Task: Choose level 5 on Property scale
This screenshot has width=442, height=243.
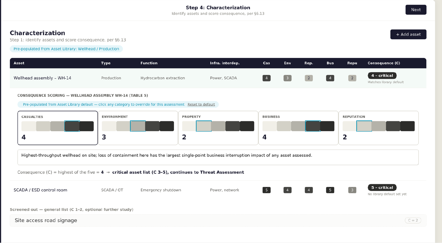Action: [x=247, y=126]
